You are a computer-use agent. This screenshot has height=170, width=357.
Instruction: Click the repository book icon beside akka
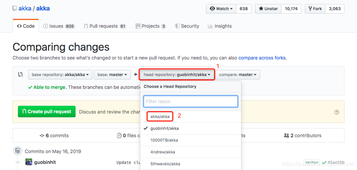click(15, 9)
